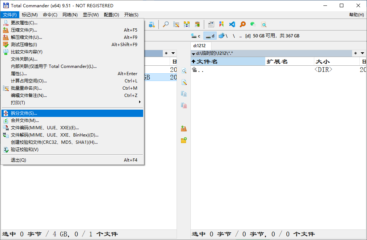Viewport: 367px width, 240px height.
Task: Click the URL/FTP connection toolbar icon
Action: tap(152, 24)
